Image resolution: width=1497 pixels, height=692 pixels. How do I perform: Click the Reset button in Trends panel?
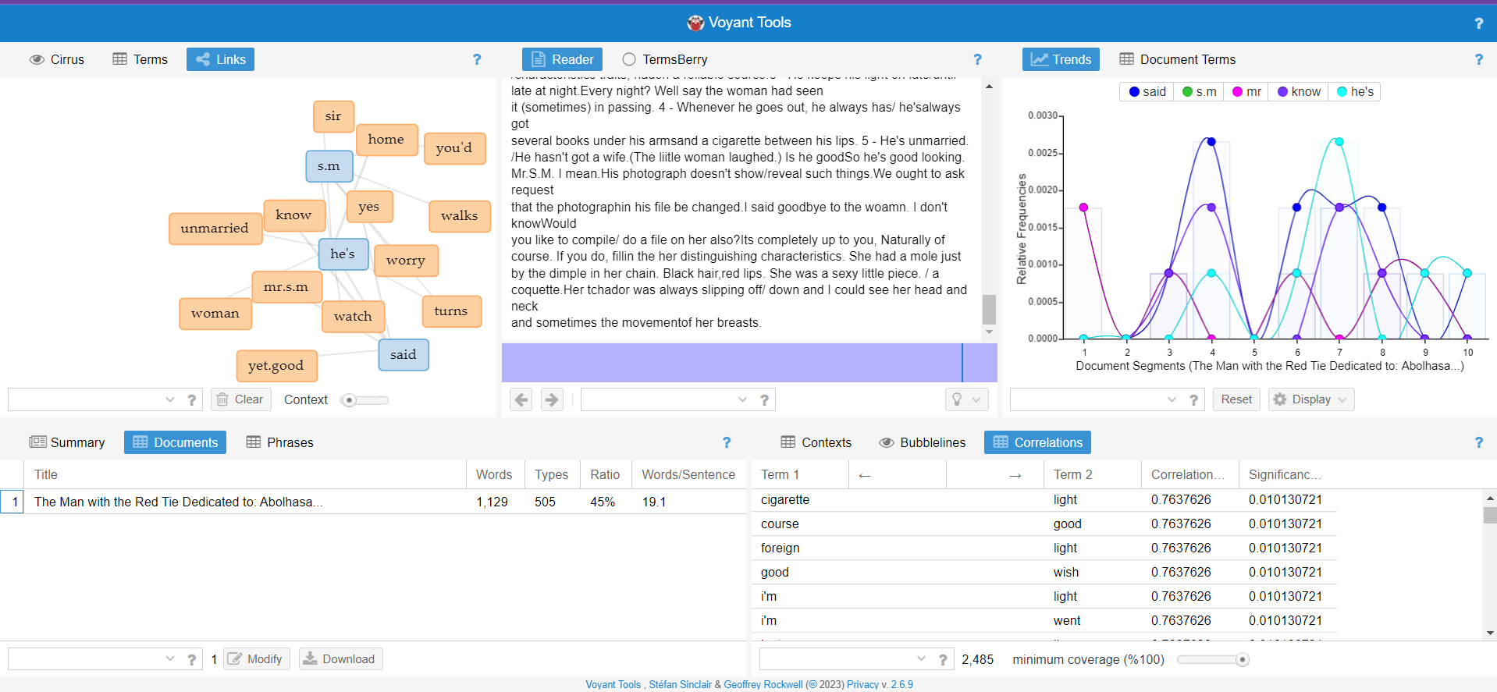click(1236, 399)
